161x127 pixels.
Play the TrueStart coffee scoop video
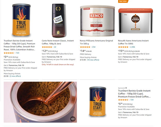pos(40,102)
